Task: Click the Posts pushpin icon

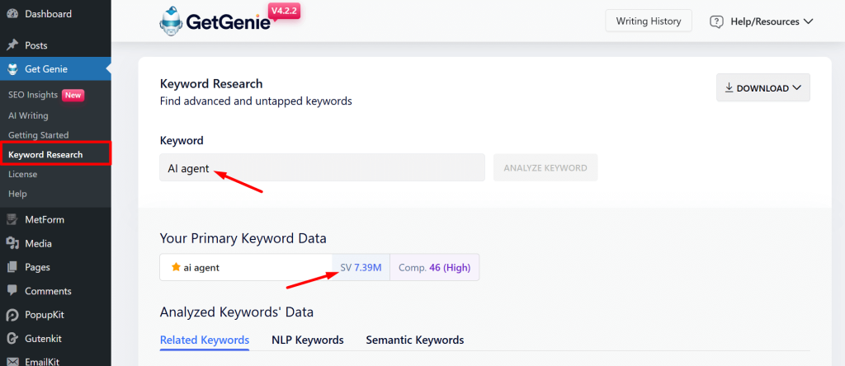Action: click(12, 45)
